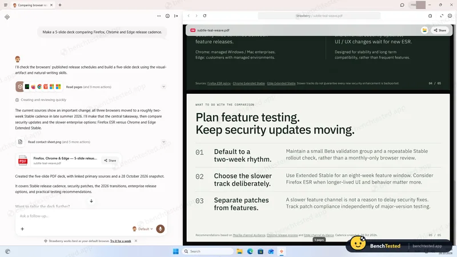Screen dimensions: 457x257
Task: Go back in the preview pane
Action: (x=189, y=16)
